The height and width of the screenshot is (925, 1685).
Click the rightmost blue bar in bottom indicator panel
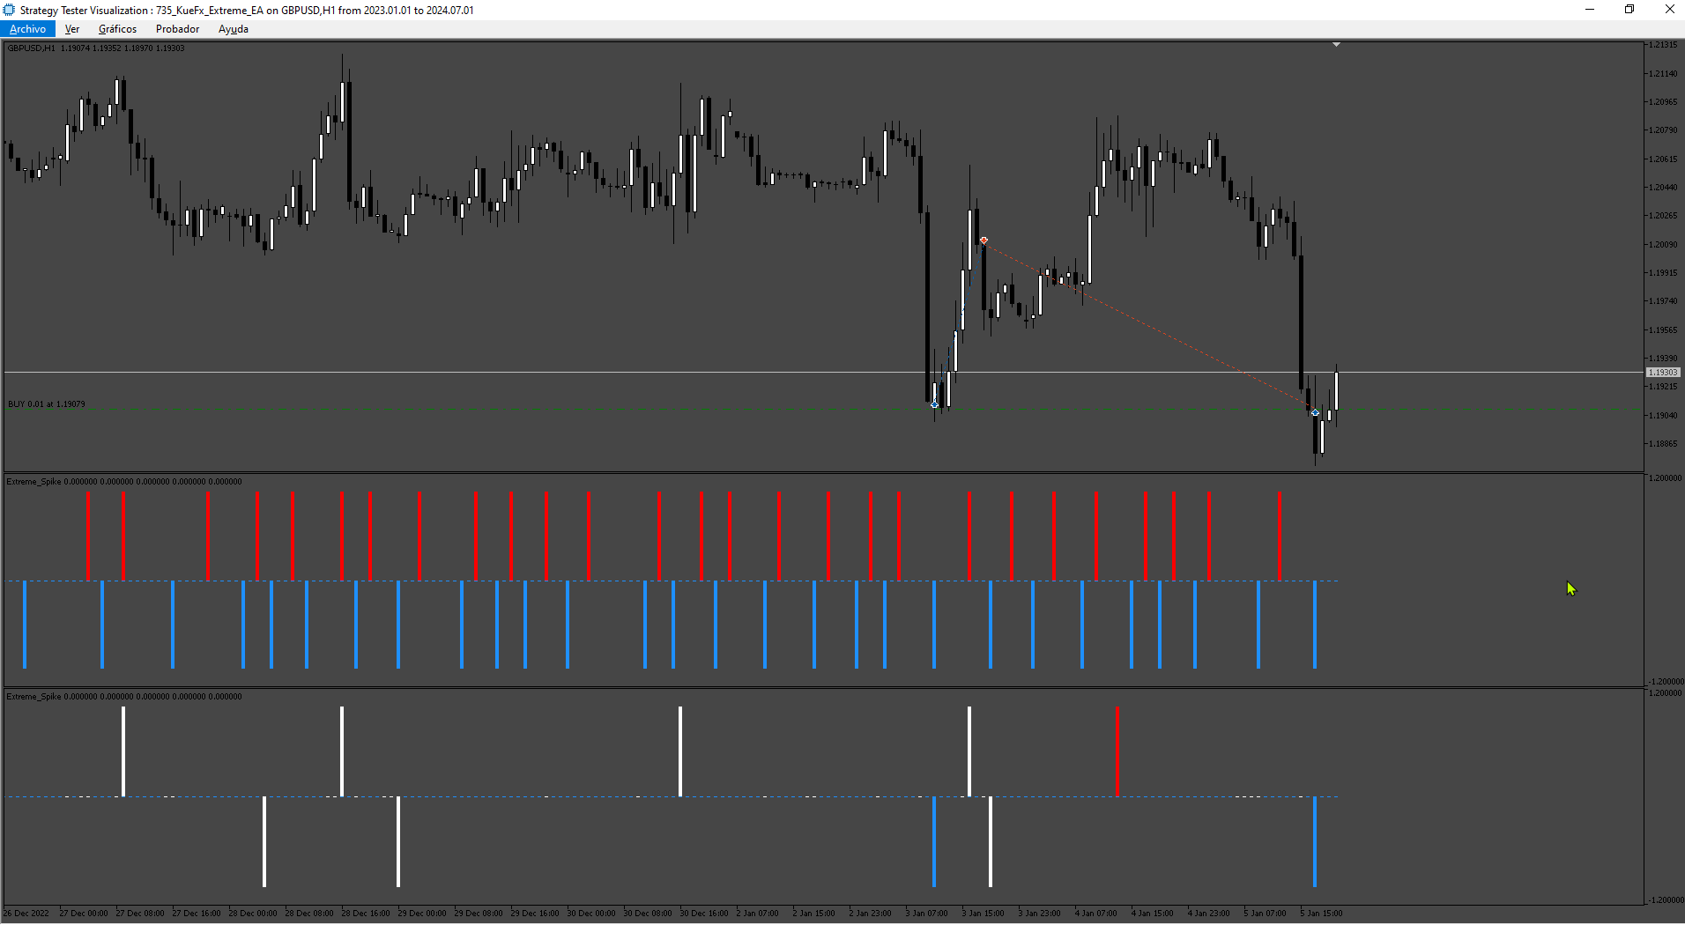click(x=1315, y=841)
